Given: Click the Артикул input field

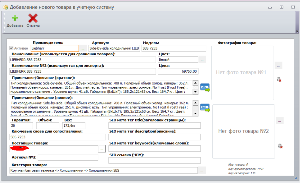Looking at the screenshot, I should (114, 48).
